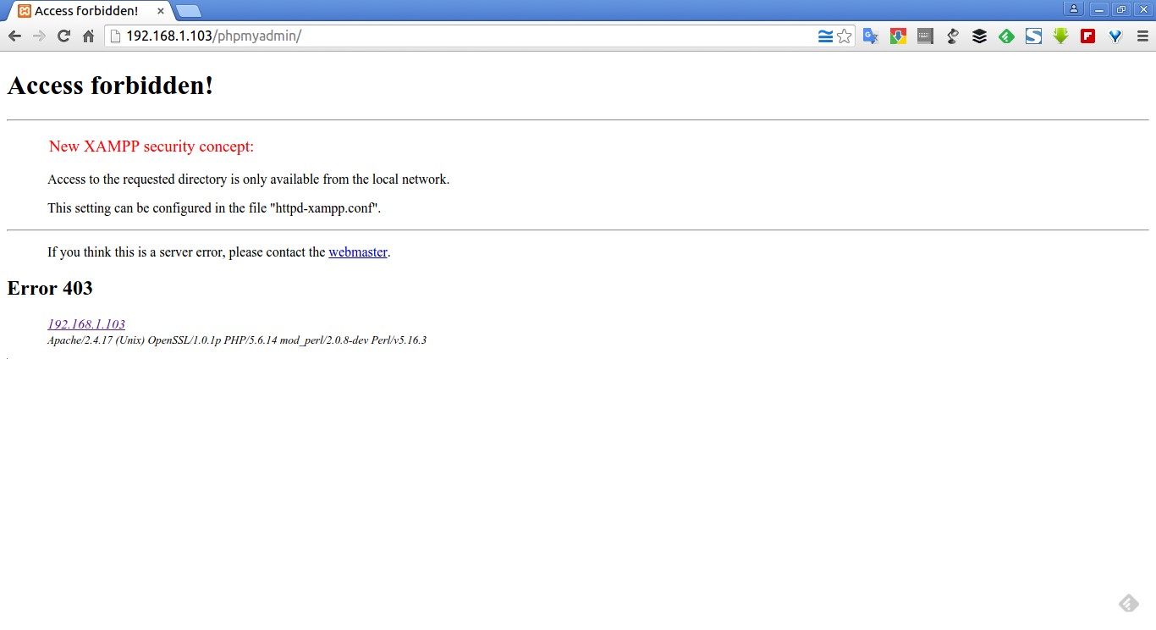Open the Google Translate extension

(871, 36)
